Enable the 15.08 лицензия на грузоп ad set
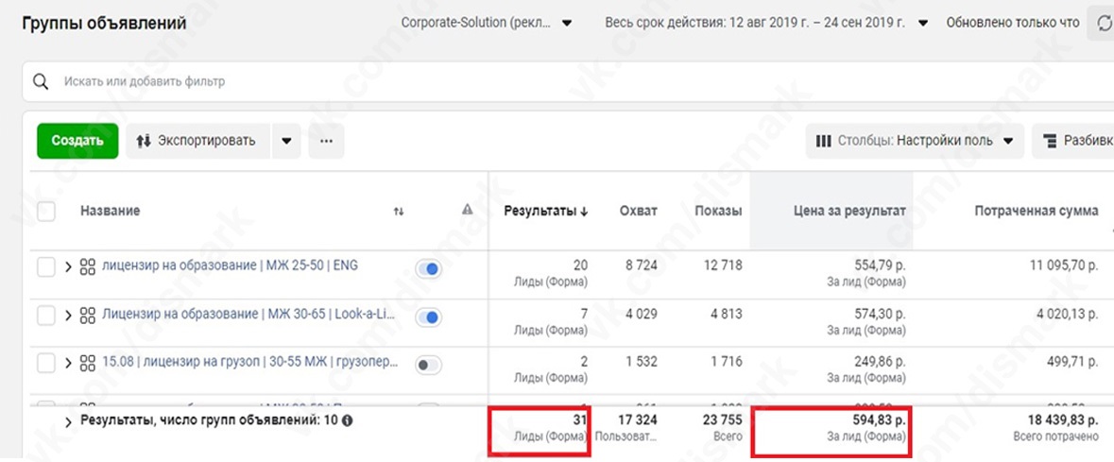The image size is (1114, 462). point(428,364)
